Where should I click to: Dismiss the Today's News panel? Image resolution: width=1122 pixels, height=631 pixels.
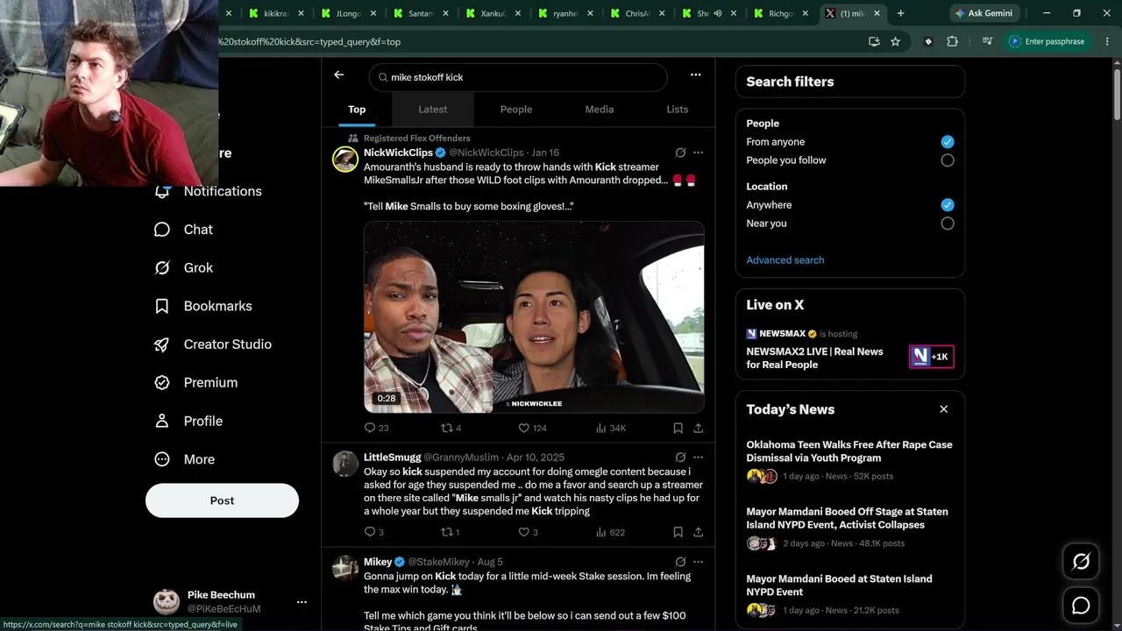click(x=944, y=409)
